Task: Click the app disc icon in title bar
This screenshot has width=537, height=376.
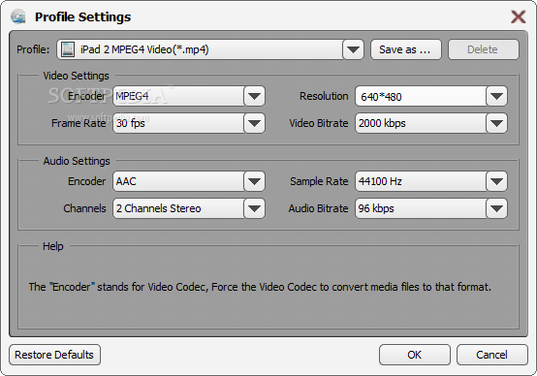Action: [18, 16]
